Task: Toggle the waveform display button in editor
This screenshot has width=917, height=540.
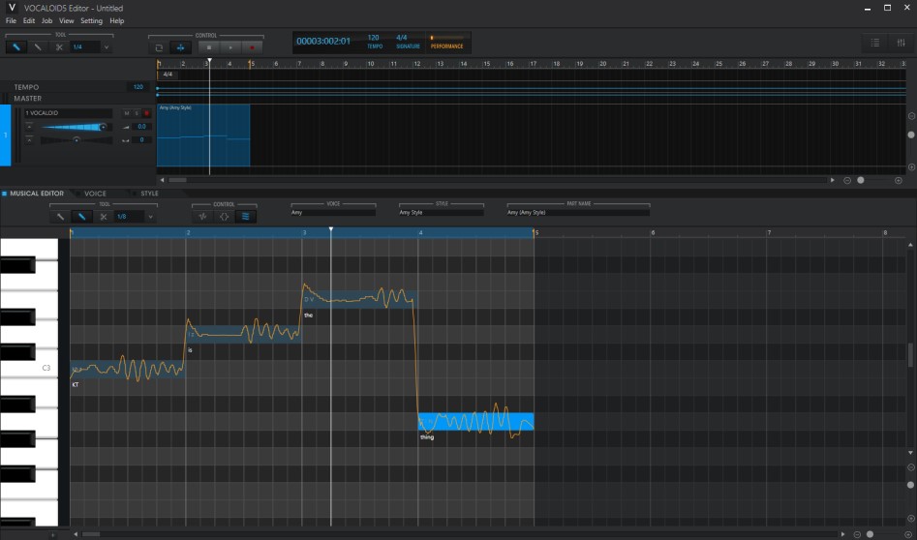Action: coord(202,216)
